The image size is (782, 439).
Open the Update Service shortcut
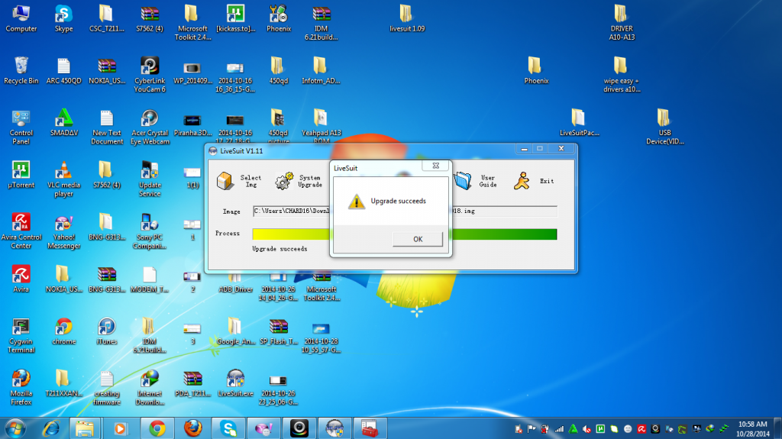150,179
